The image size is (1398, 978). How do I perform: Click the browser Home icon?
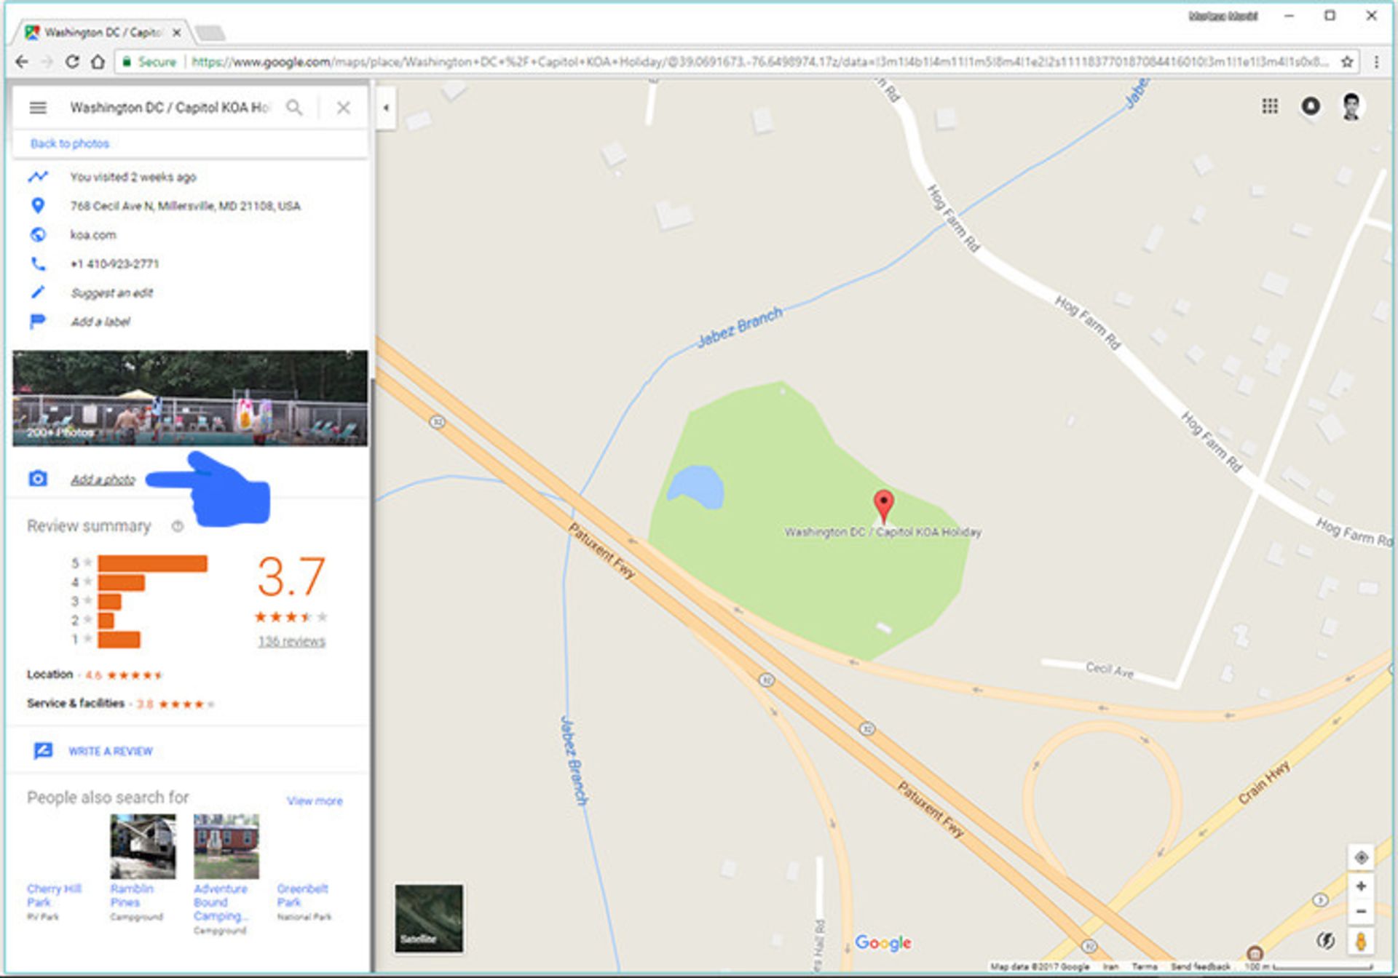(x=98, y=62)
